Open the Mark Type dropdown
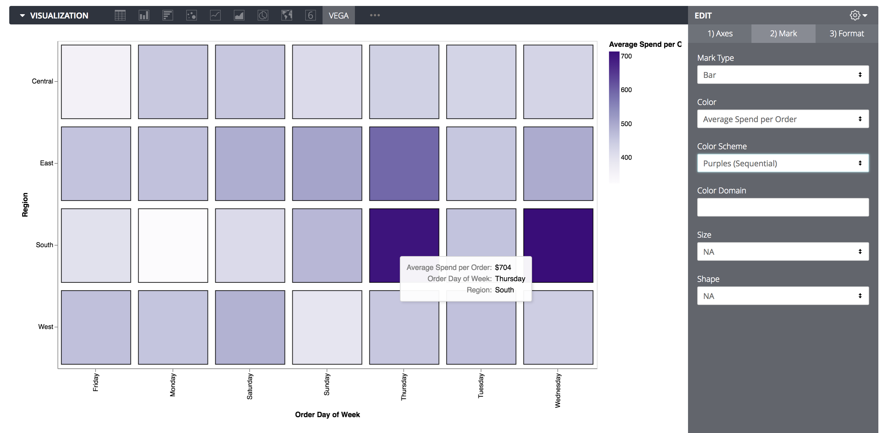The image size is (881, 433). click(x=783, y=75)
